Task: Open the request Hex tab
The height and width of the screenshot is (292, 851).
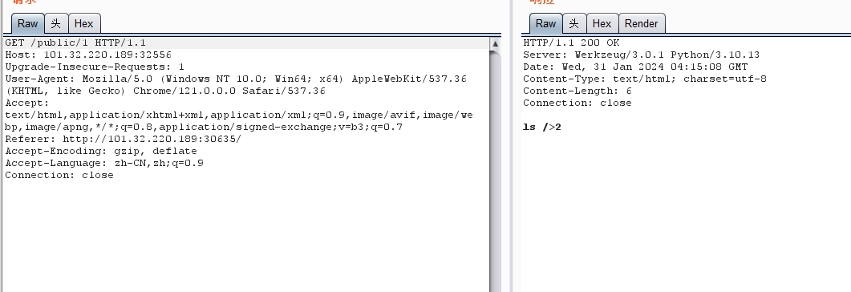Action: click(x=84, y=23)
